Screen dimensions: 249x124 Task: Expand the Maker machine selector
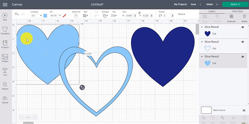pos(212,4)
